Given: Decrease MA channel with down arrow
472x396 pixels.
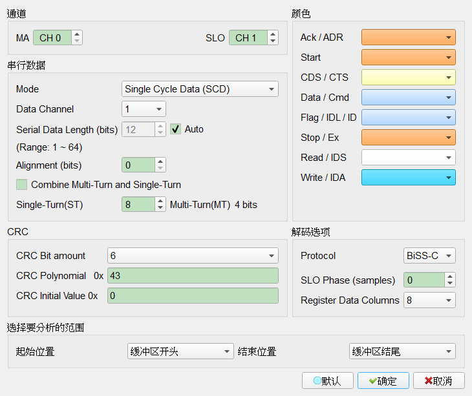Looking at the screenshot, I should [x=77, y=41].
